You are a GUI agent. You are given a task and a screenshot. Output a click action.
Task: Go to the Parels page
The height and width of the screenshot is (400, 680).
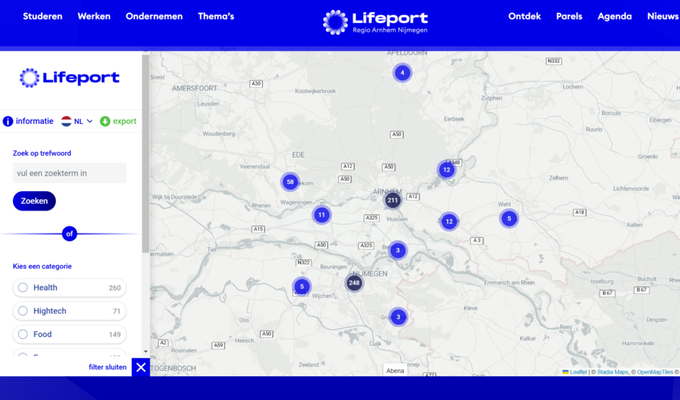pyautogui.click(x=569, y=17)
